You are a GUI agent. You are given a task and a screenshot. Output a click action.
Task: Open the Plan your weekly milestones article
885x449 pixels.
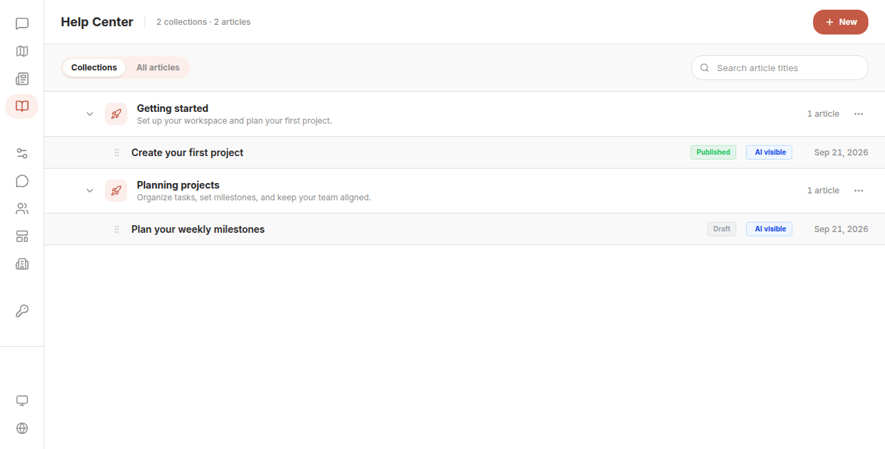click(x=198, y=229)
